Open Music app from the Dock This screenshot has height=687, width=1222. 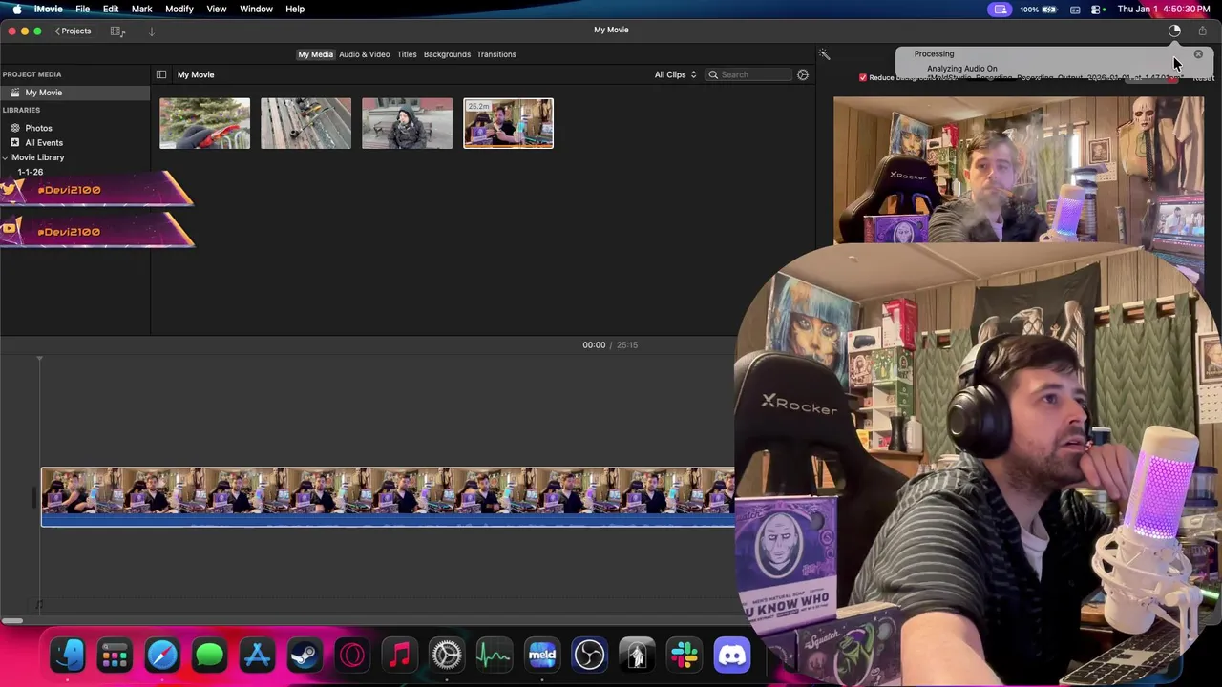click(399, 656)
